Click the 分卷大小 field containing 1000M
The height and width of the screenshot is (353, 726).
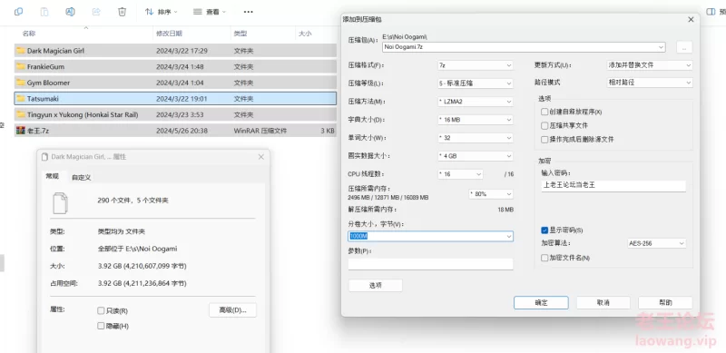pos(430,236)
